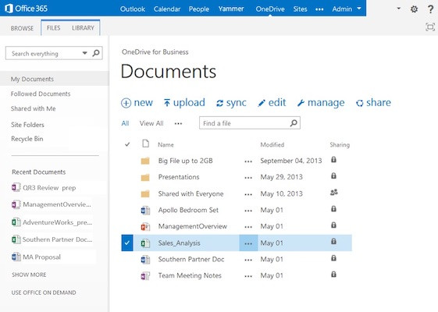Create a new document with new
438x312 pixels.
[137, 102]
